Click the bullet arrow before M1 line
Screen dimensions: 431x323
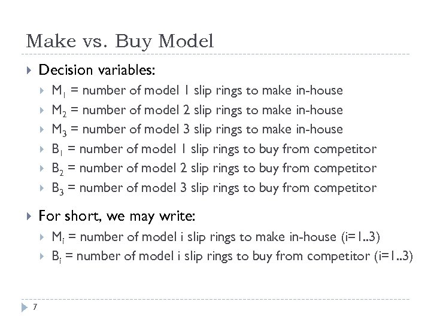point(44,91)
